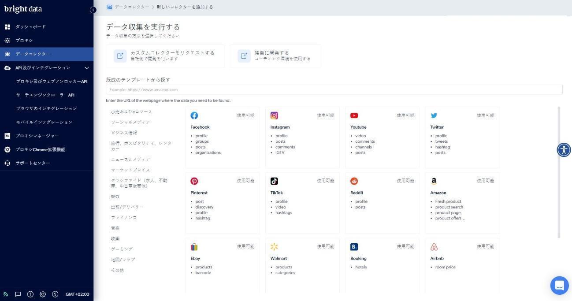Filter by 地図/マップ category

pyautogui.click(x=123, y=260)
